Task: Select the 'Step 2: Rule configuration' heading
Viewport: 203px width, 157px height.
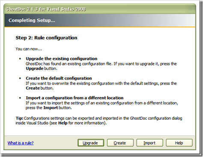Action: click(x=46, y=38)
